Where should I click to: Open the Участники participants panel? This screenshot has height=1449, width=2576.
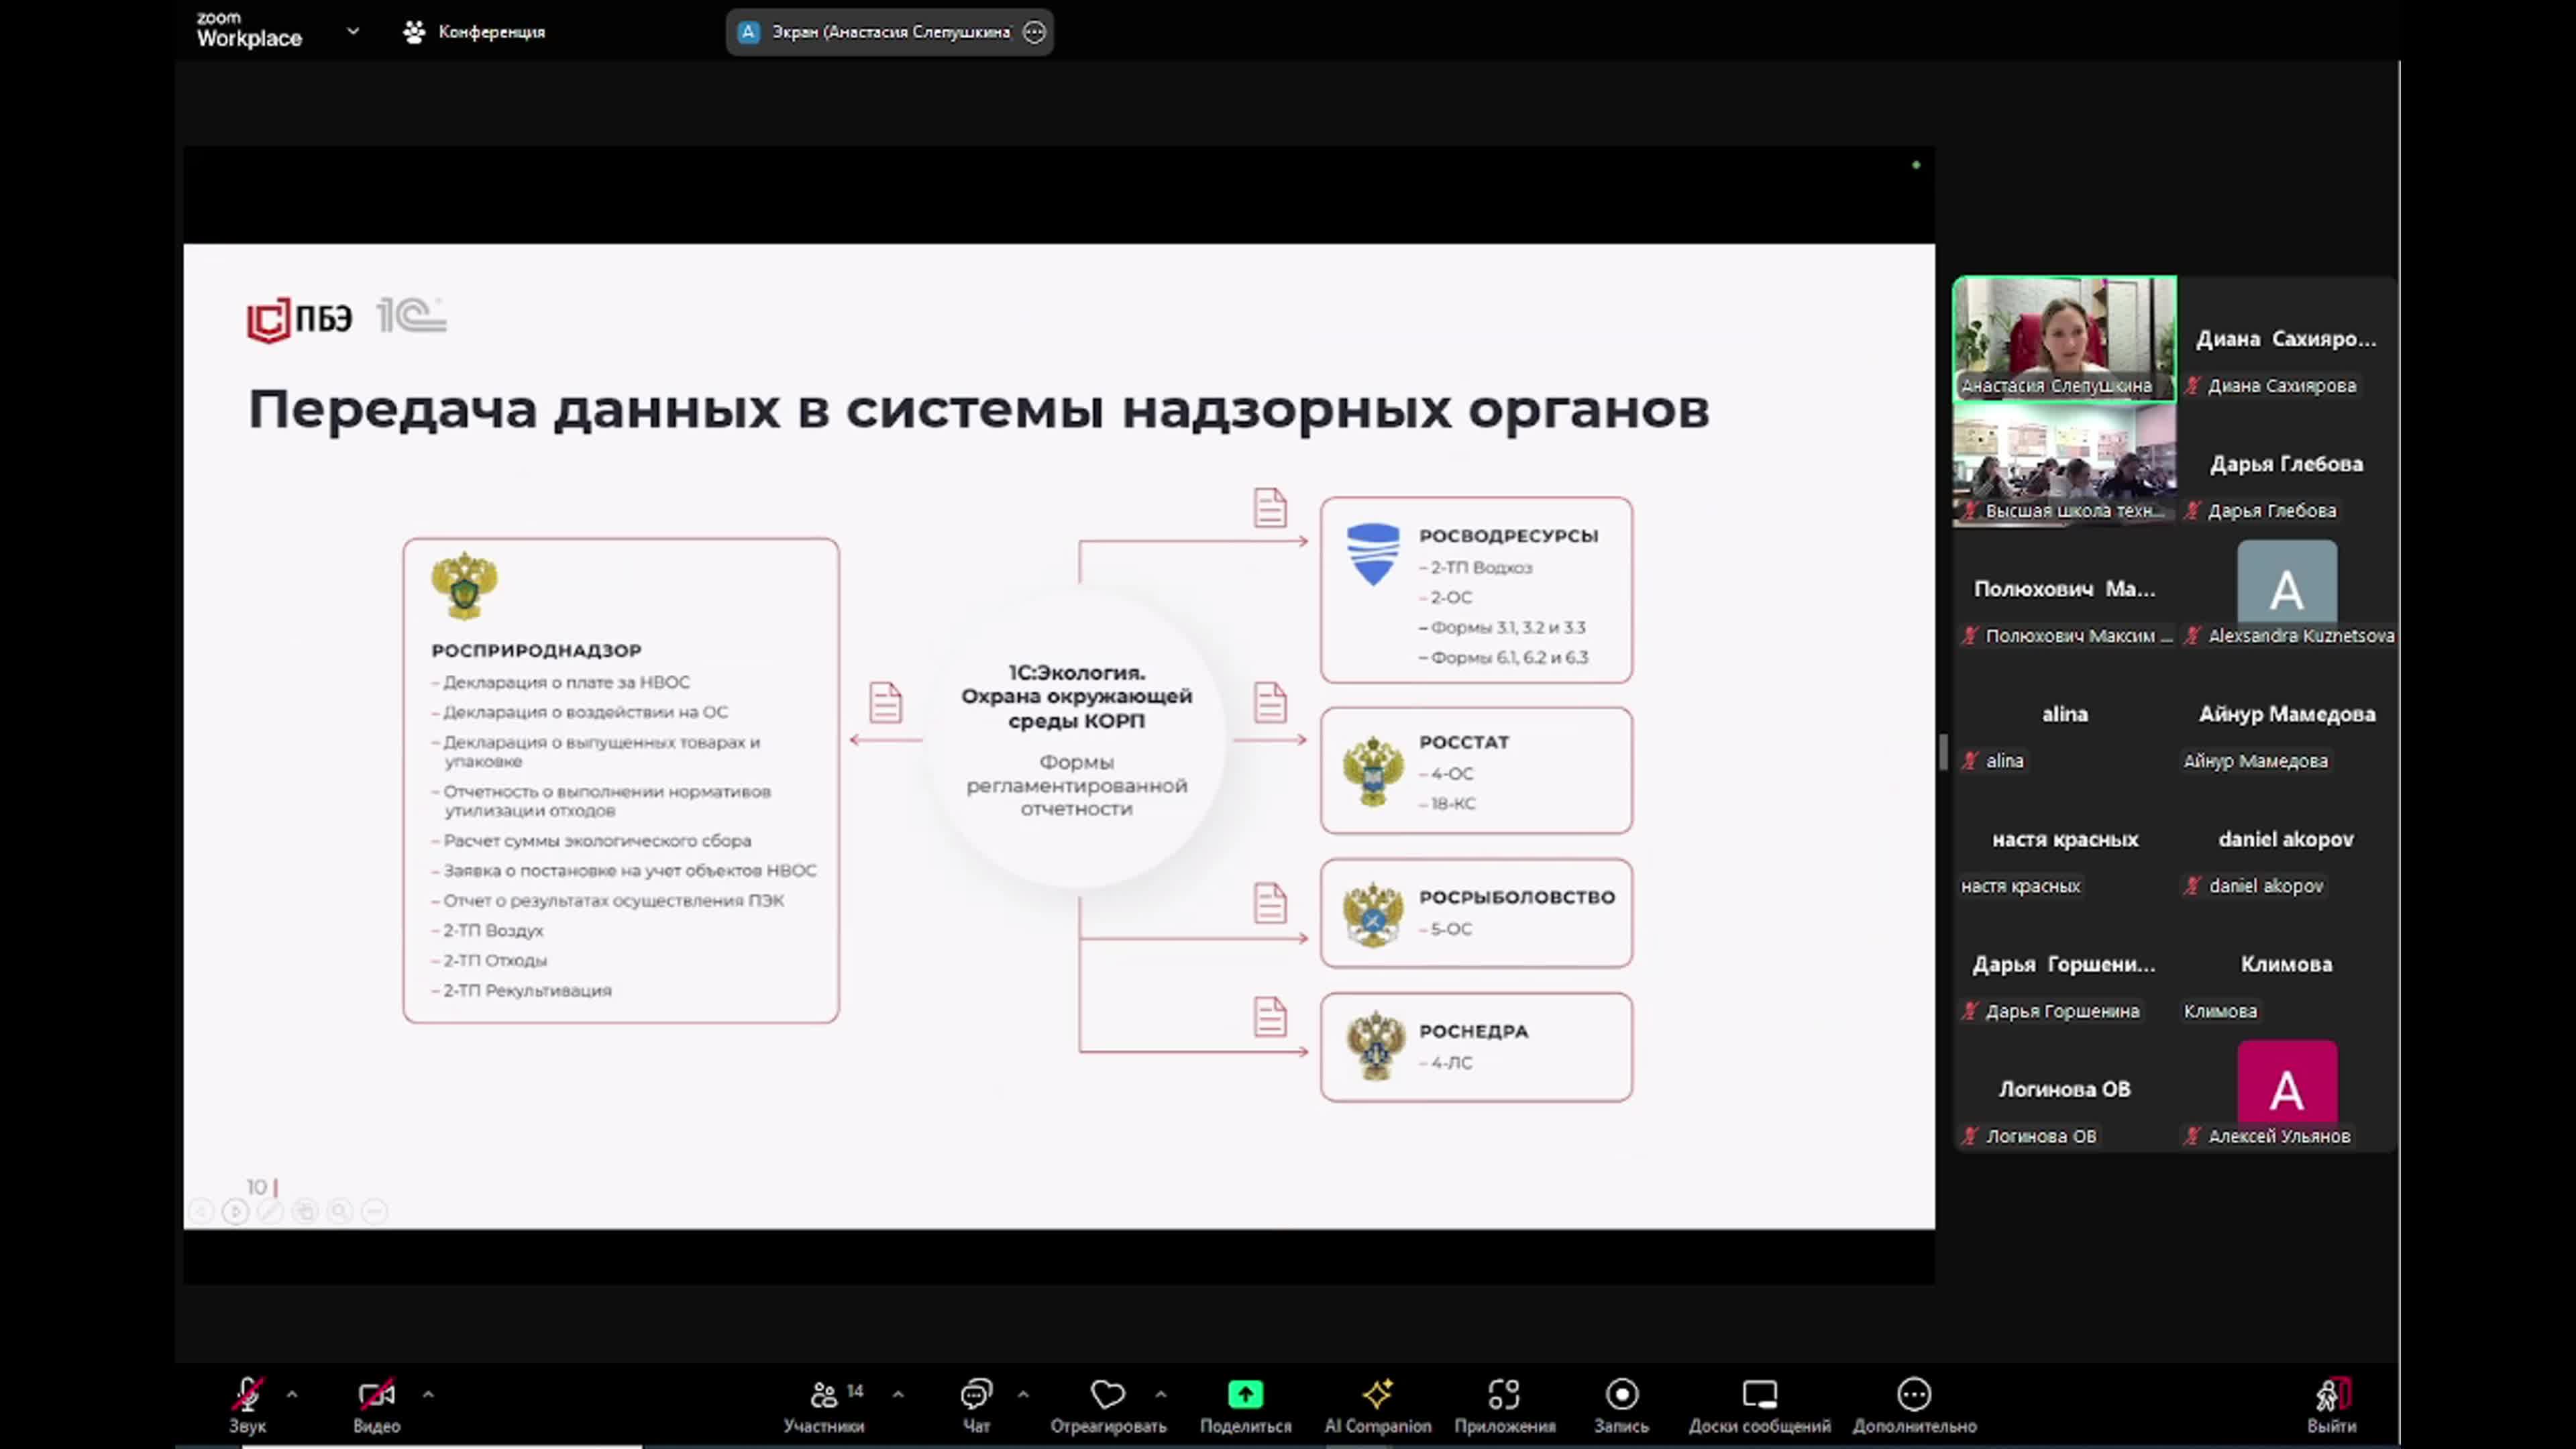pos(825,1404)
